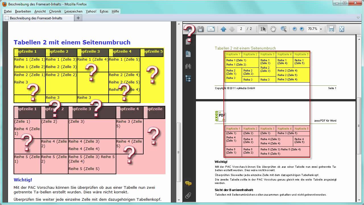Open the Yahoo! menu
This screenshot has height=205, width=364.
coord(91,11)
